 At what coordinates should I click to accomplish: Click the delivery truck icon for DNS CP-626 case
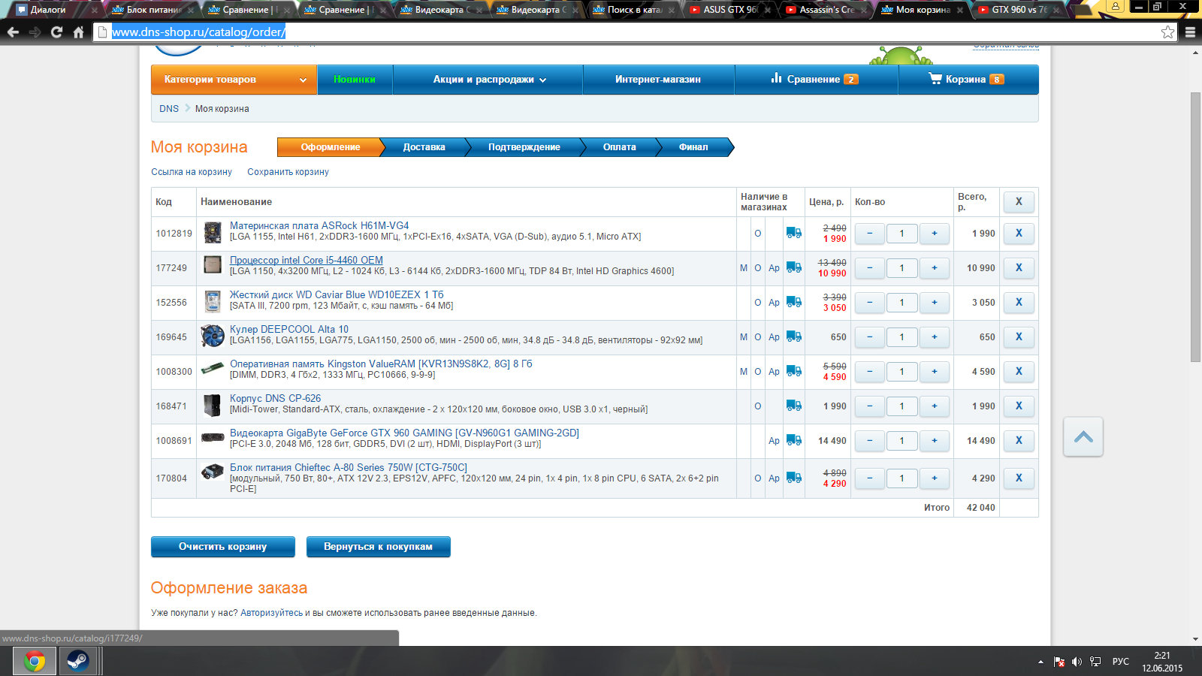click(793, 406)
